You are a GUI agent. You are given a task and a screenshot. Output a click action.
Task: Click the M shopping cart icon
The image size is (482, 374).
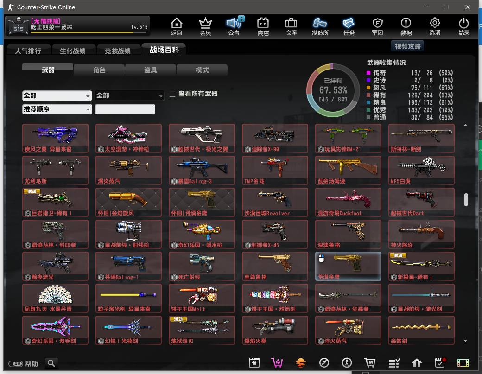pos(369,363)
